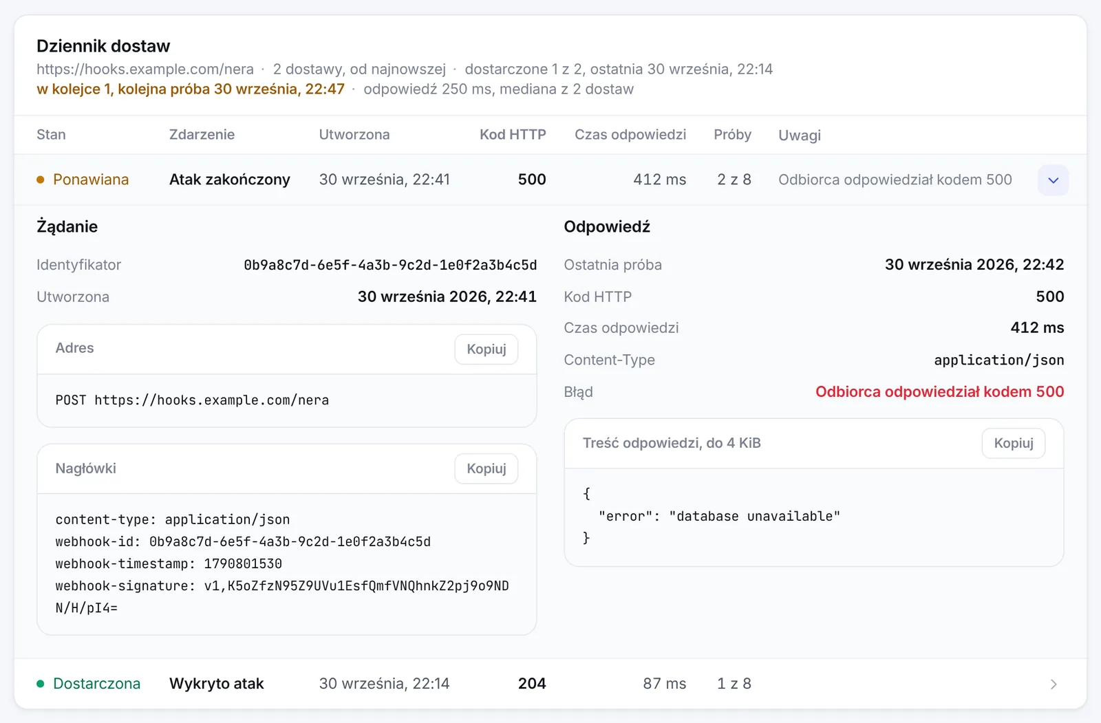1101x723 pixels.
Task: Click the event name Wykryto atak
Action: click(217, 684)
